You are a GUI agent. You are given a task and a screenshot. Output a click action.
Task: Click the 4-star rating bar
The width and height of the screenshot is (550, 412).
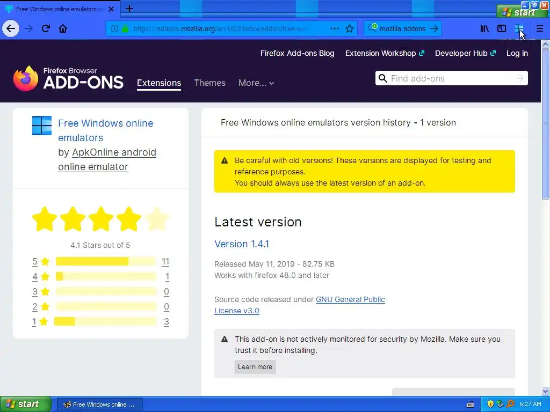(106, 276)
